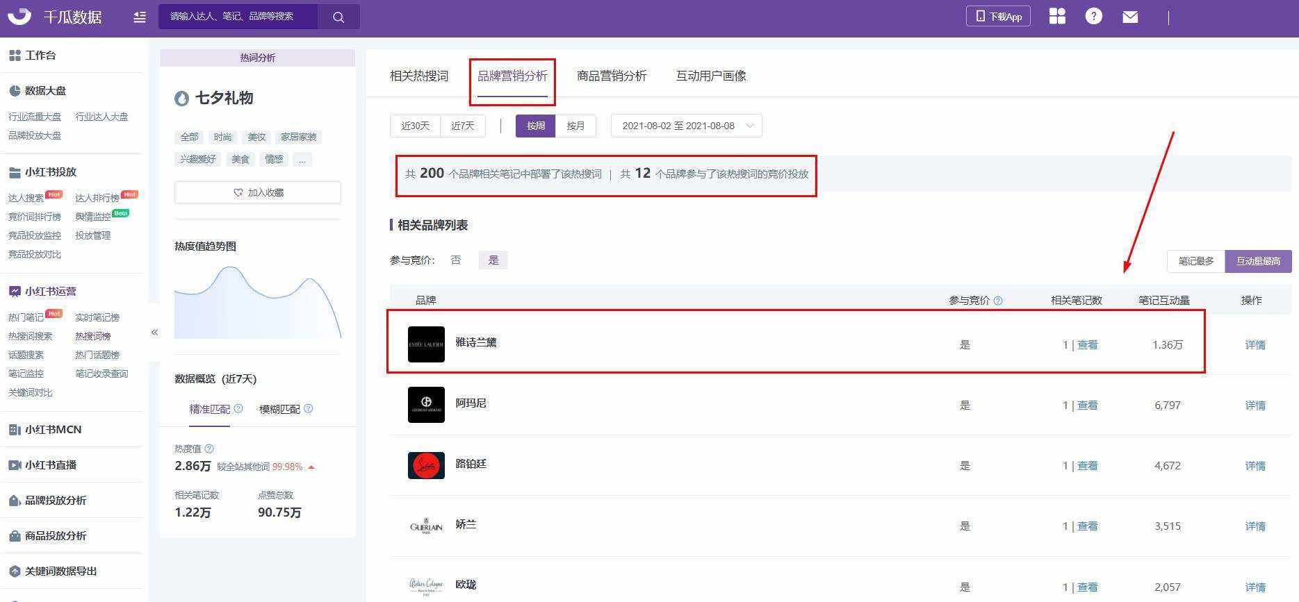Viewport: 1299px width, 602px height.
Task: Click the 下载App button
Action: 998,16
